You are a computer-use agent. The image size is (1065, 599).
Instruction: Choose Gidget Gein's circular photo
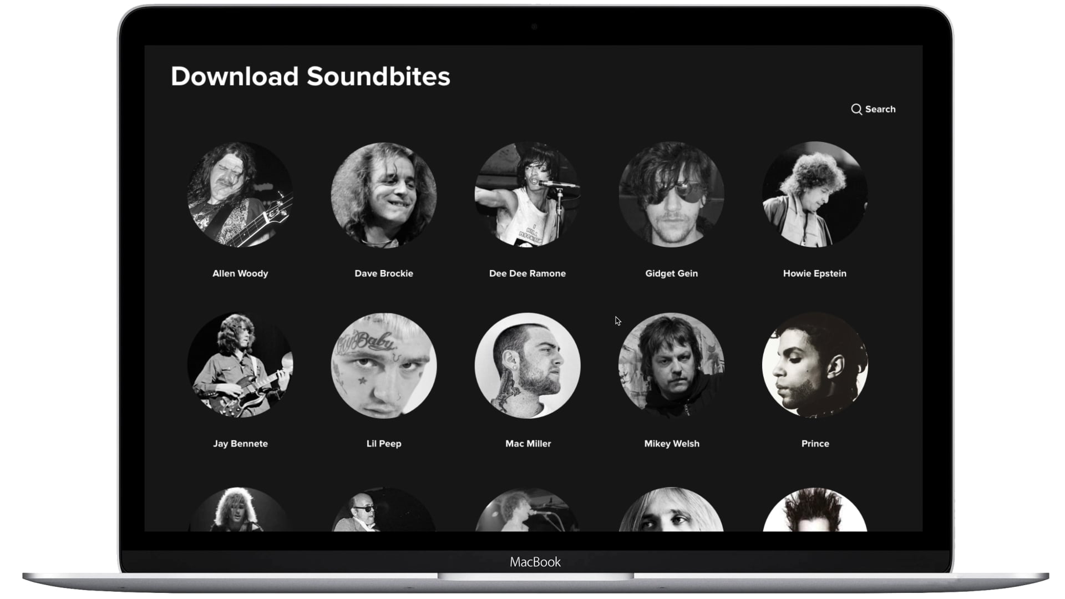point(671,195)
